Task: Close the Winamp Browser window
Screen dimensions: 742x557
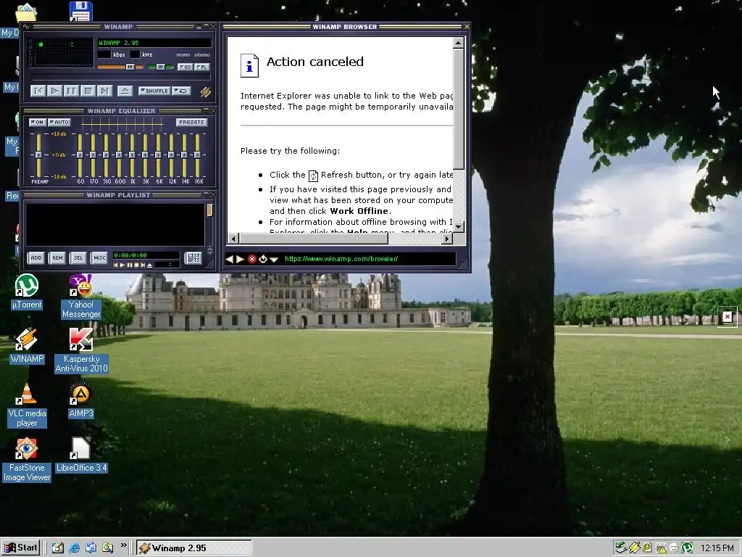Action: point(467,27)
